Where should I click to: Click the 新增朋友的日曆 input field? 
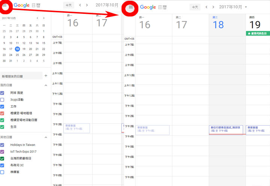(21, 76)
